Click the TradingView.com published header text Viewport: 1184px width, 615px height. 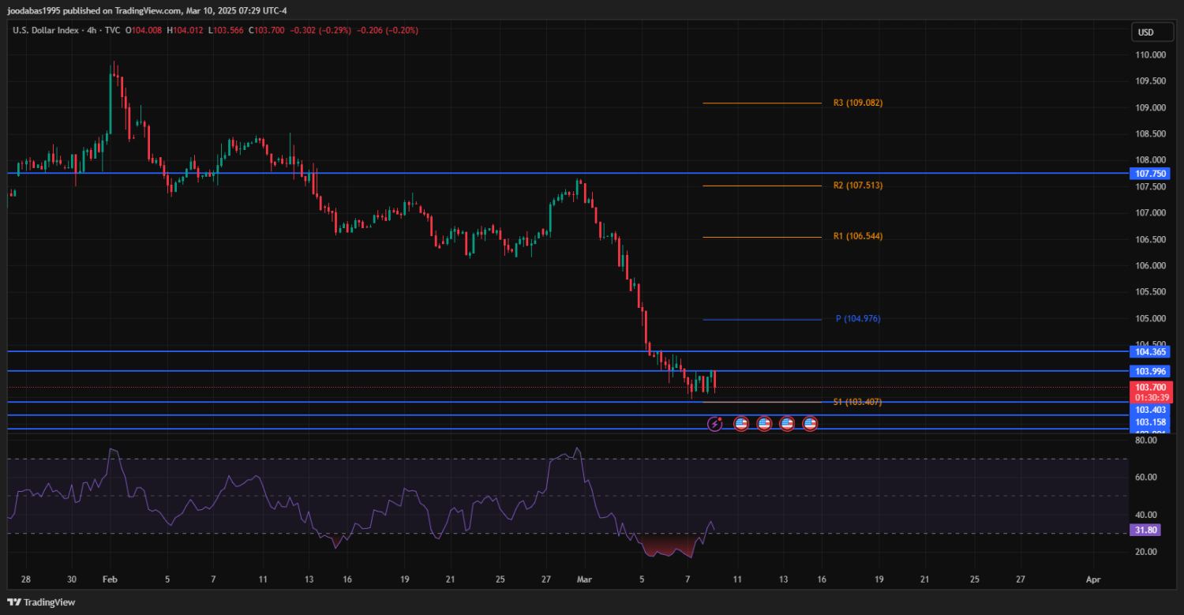[147, 10]
